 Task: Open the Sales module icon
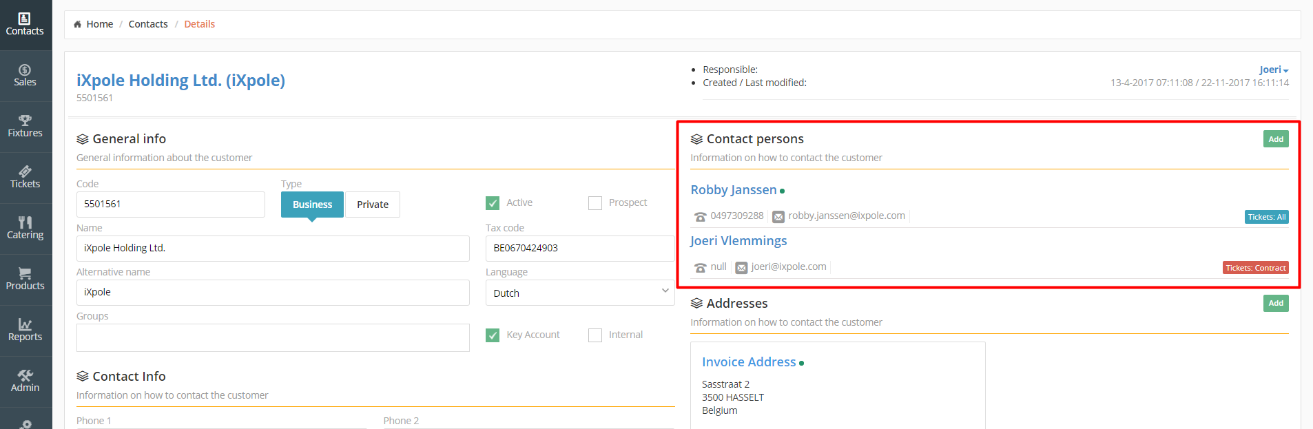(25, 70)
